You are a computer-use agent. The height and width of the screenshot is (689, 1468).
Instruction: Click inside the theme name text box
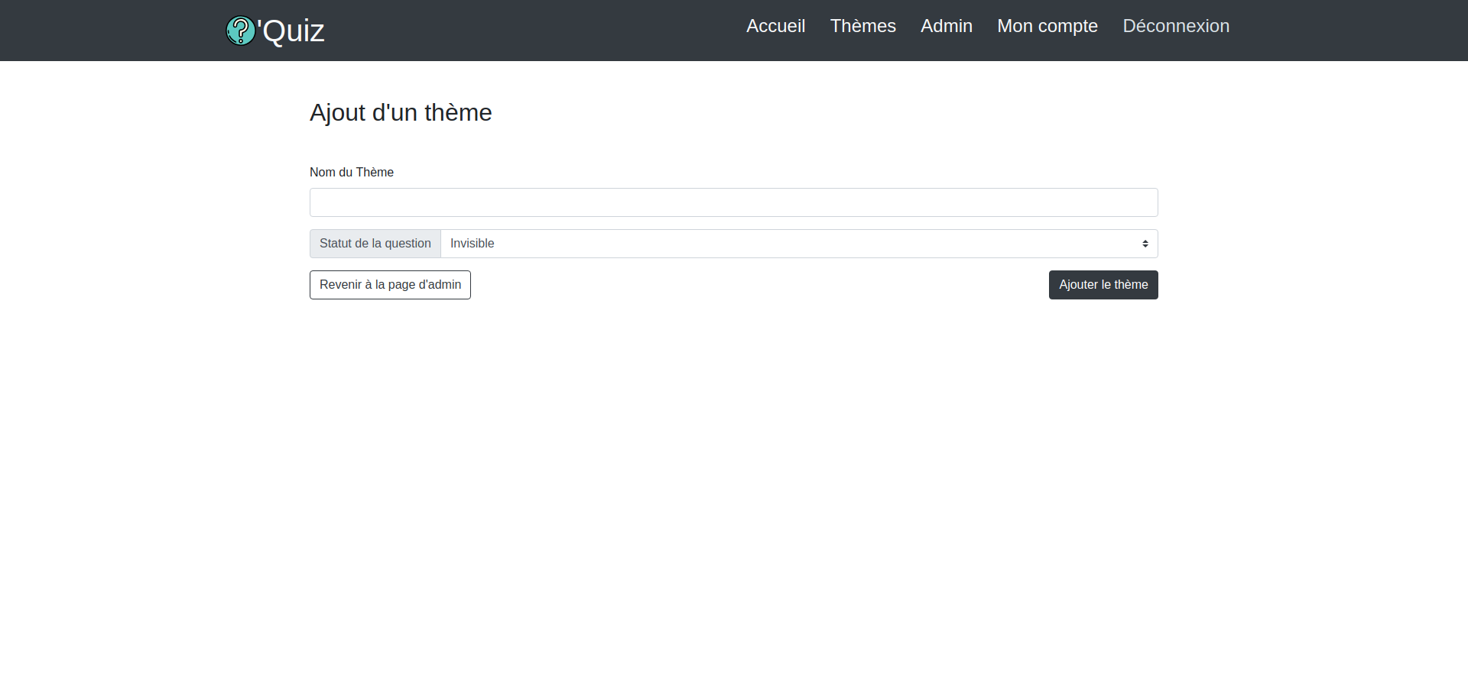[733, 202]
